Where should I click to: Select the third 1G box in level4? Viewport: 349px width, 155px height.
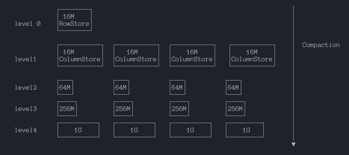coord(190,130)
